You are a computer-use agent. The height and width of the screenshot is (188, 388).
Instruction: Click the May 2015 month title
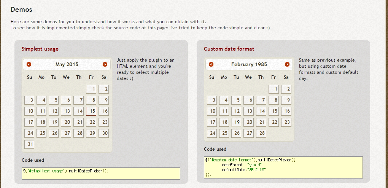point(67,65)
